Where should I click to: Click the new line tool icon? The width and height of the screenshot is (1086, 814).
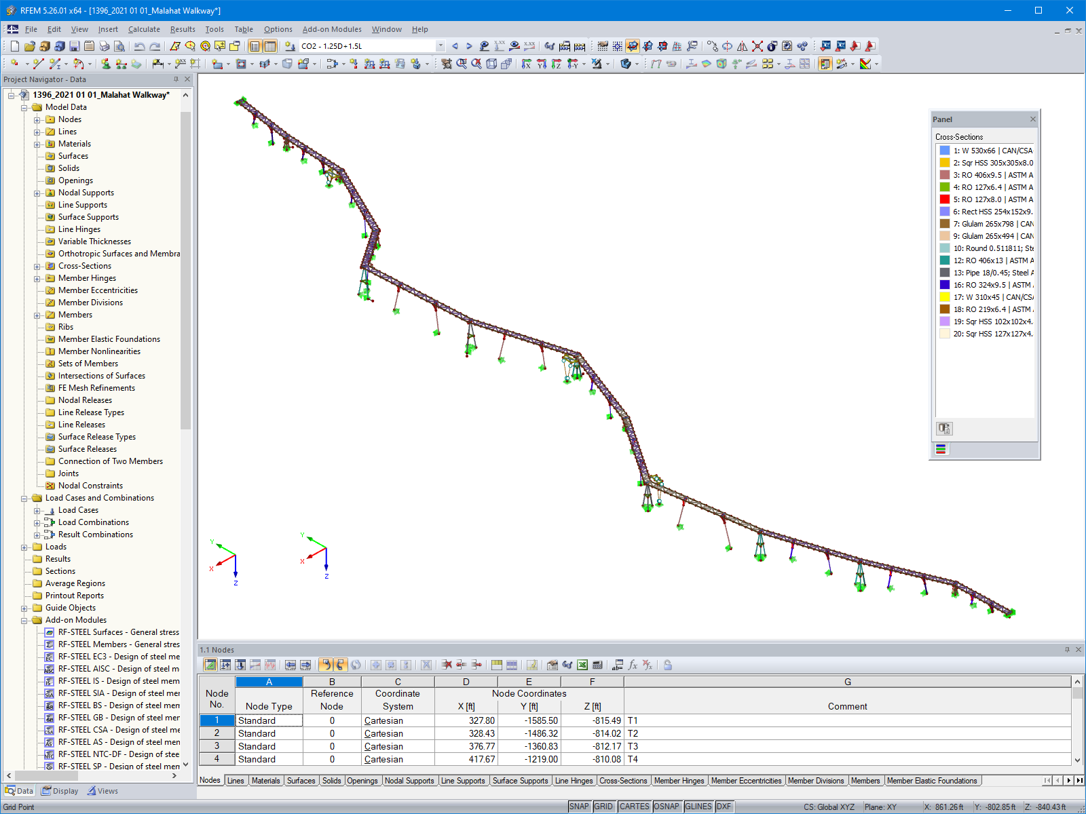pyautogui.click(x=38, y=64)
